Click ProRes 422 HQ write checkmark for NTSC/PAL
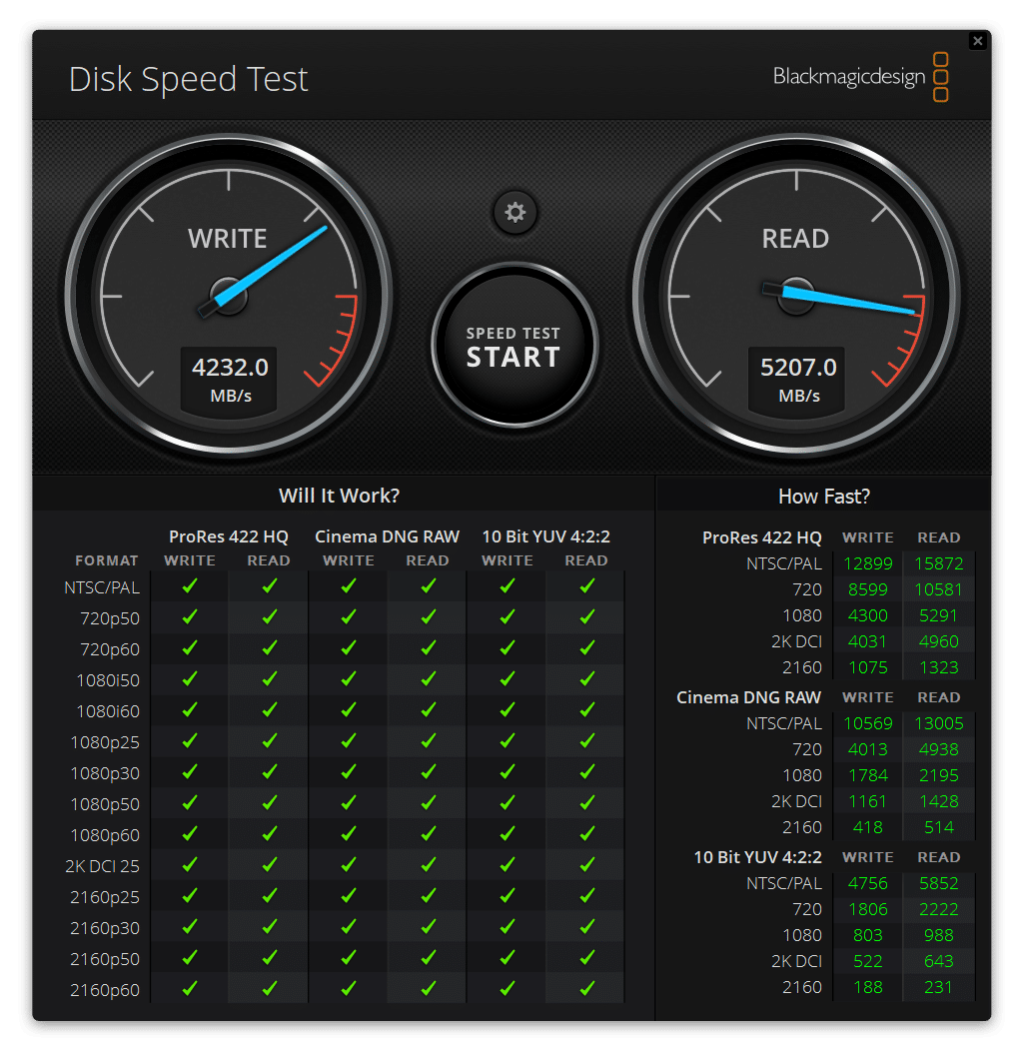This screenshot has width=1024, height=1057. click(x=190, y=585)
